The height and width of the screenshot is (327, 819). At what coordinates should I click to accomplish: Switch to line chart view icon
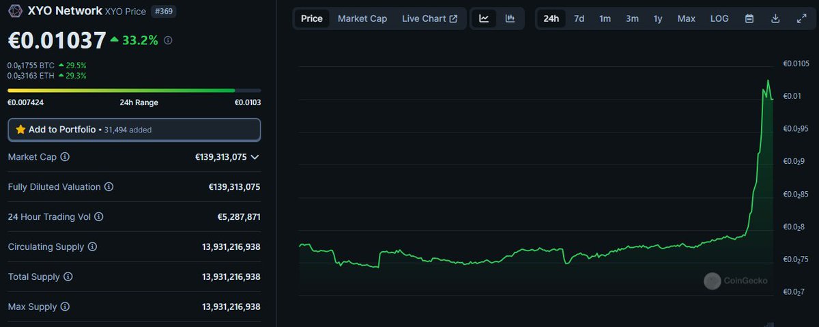484,18
